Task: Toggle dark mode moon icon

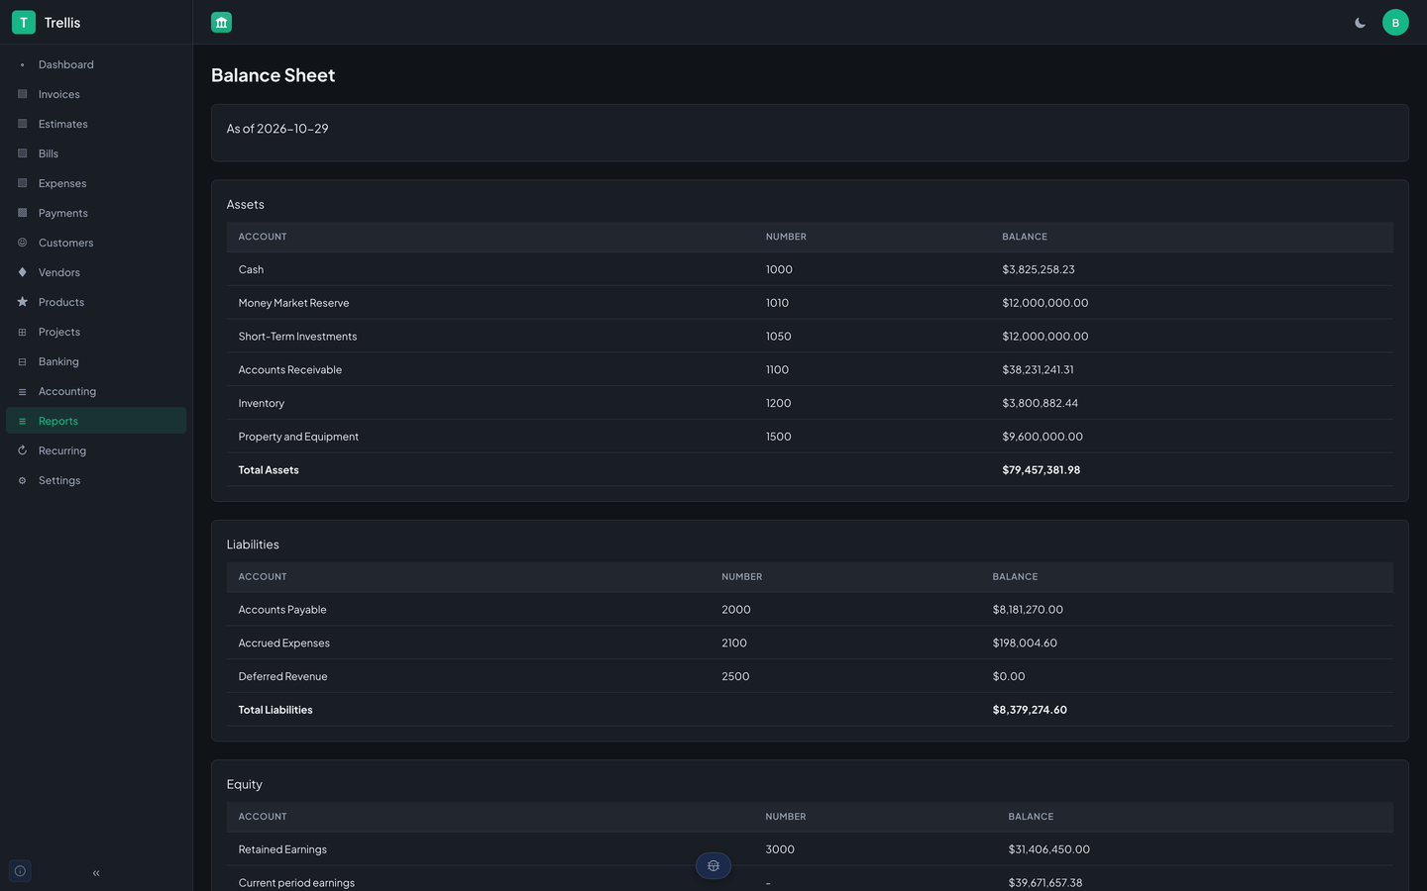Action: tap(1361, 23)
